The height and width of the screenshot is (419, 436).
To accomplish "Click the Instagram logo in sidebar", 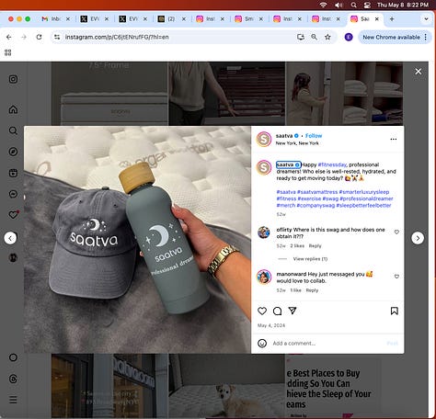I will pos(13,79).
